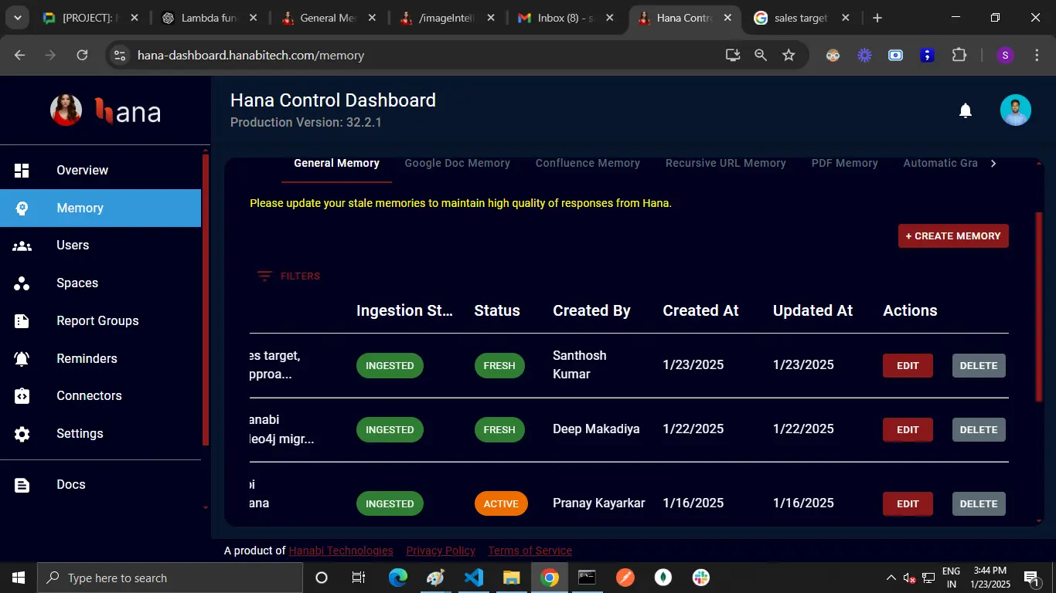Open a new Chrome tab
The height and width of the screenshot is (593, 1056).
[x=877, y=18]
